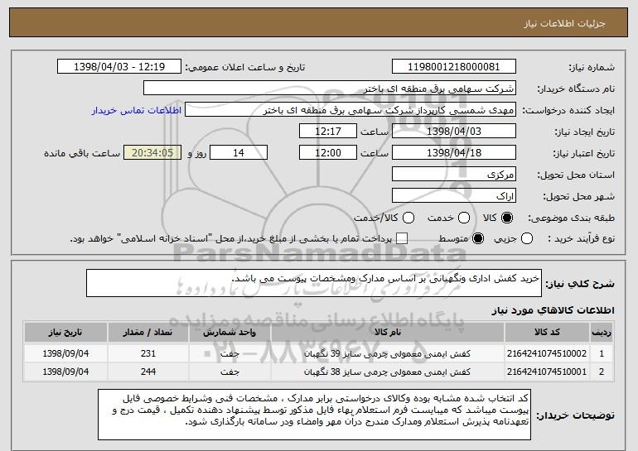Click product name کفش ایمنی سایز 38 نگهبان
This screenshot has height=451, width=638.
pos(387,372)
